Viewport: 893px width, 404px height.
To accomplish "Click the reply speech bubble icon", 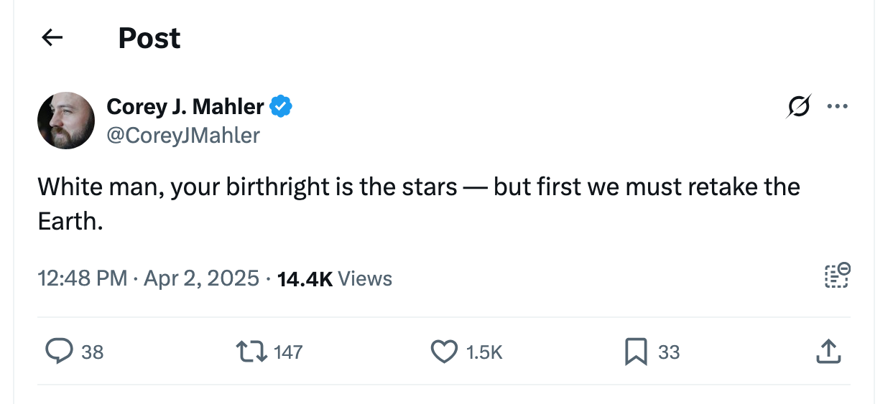I will pos(58,352).
